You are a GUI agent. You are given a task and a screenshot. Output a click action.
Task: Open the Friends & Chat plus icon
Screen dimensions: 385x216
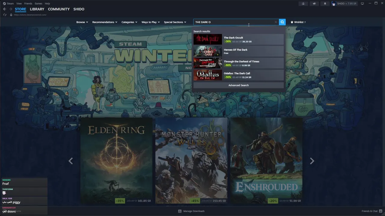[x=381, y=211]
